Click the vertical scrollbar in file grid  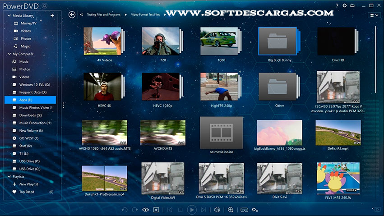[x=375, y=60]
